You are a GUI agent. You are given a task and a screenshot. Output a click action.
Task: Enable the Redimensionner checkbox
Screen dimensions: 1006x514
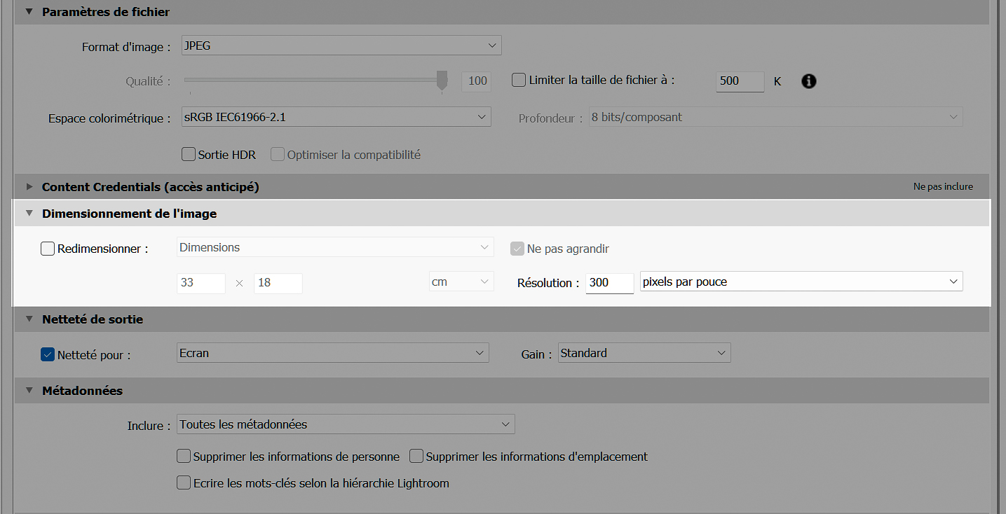click(x=47, y=248)
